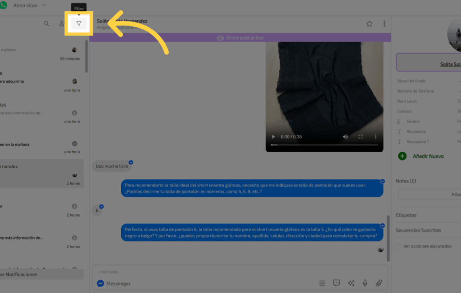Open the Filtro filter icon
The width and height of the screenshot is (461, 293).
pyautogui.click(x=79, y=23)
